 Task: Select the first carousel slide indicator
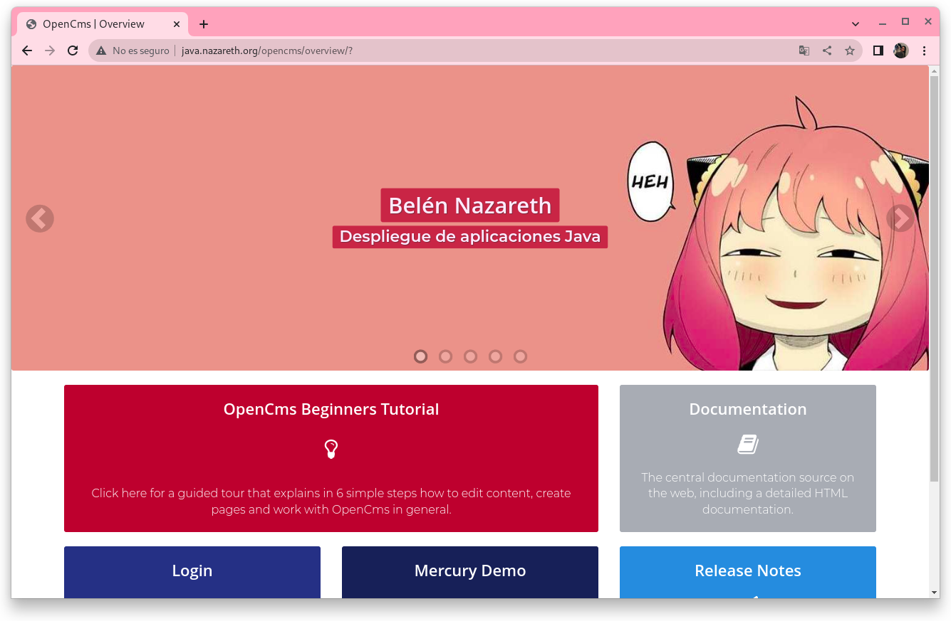420,356
